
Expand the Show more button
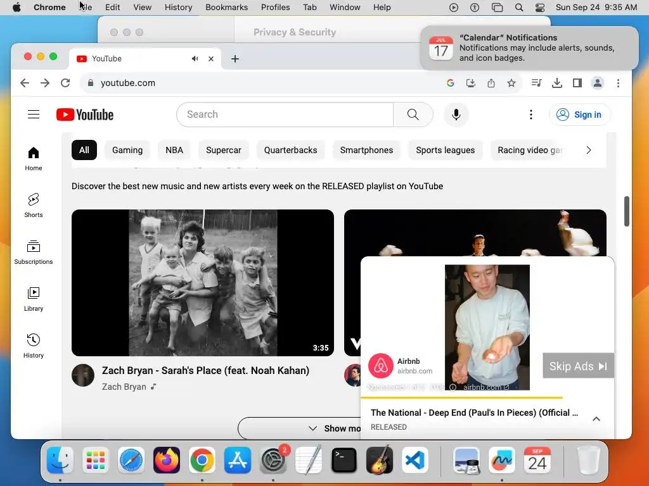pyautogui.click(x=299, y=428)
